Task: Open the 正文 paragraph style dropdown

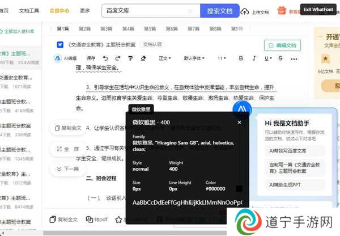Action: [165, 58]
